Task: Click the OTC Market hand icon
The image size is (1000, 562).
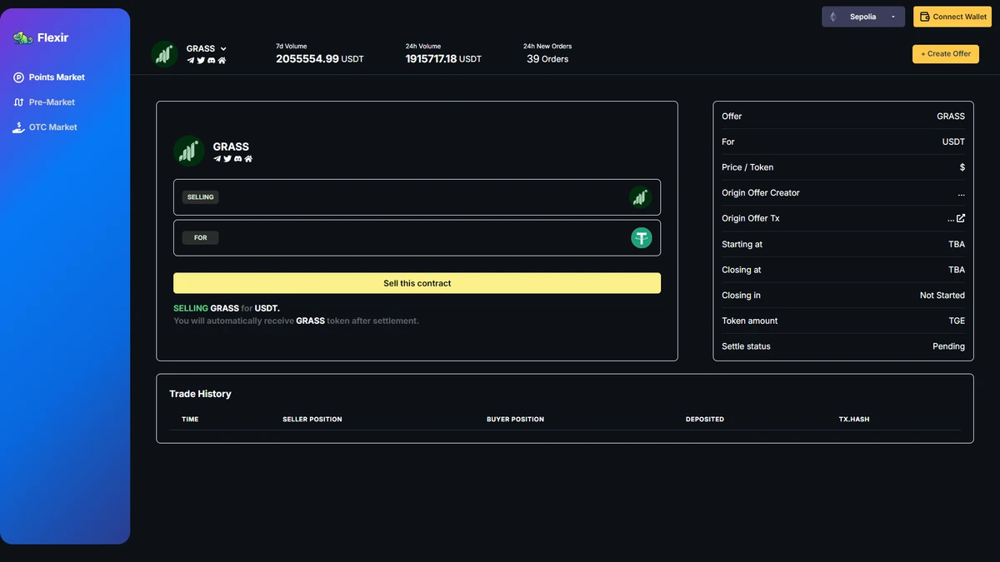Action: [18, 127]
